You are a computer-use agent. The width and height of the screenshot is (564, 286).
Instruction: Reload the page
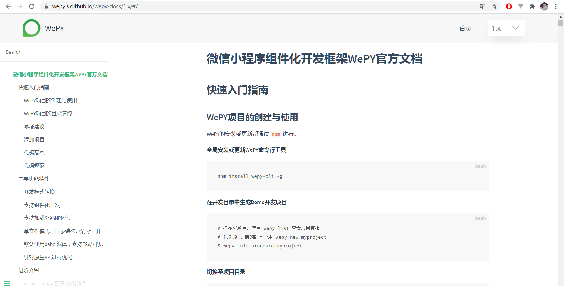tap(31, 6)
